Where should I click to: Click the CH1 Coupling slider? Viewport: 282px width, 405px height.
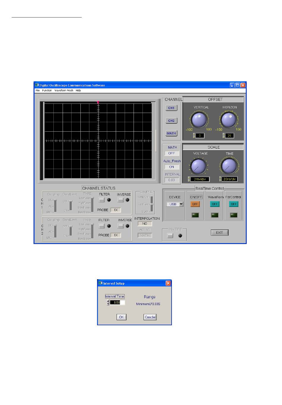[55, 206]
